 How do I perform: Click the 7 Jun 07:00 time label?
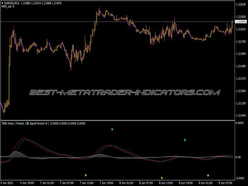[x=67, y=183]
